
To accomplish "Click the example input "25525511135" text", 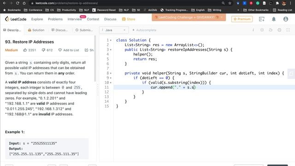I will [x=44, y=143].
